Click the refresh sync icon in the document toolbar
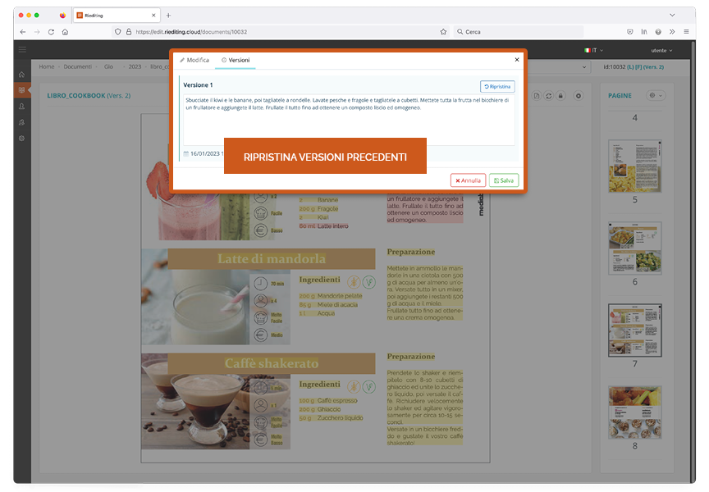Screen dimensions: 709x492 (x=549, y=96)
